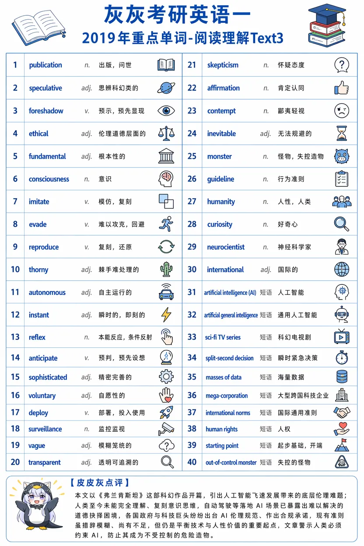This screenshot has height=546, width=364.
Task: Click the running person icon beside evade
Action: (166, 224)
